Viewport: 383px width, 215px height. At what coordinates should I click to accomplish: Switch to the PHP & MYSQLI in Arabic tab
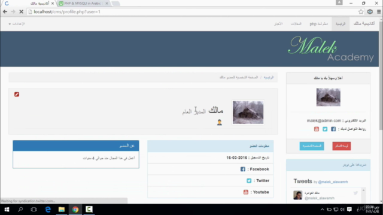point(82,4)
